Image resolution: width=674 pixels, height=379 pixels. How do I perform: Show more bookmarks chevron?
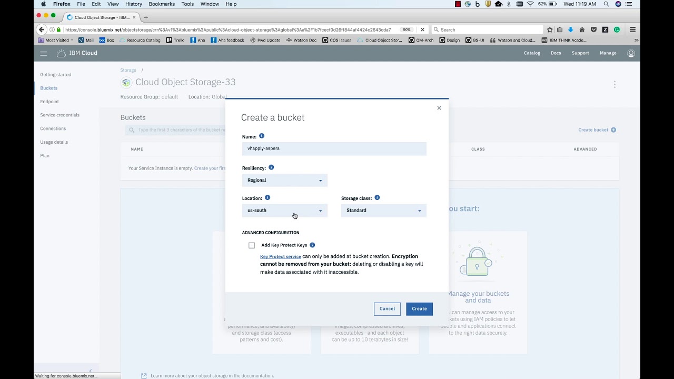click(x=636, y=40)
